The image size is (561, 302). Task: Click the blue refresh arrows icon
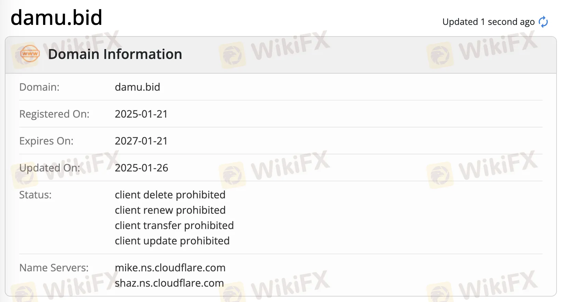(x=543, y=22)
